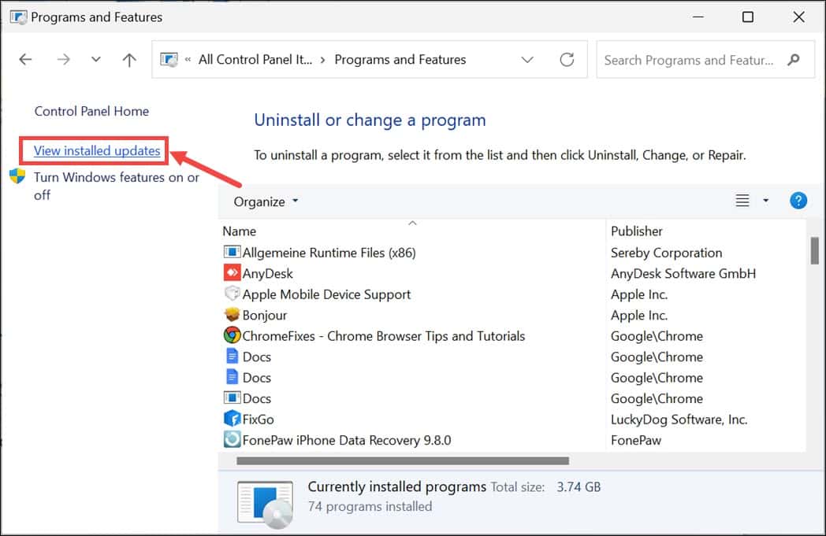Click the magnifier search icon
The width and height of the screenshot is (826, 536).
pos(794,60)
